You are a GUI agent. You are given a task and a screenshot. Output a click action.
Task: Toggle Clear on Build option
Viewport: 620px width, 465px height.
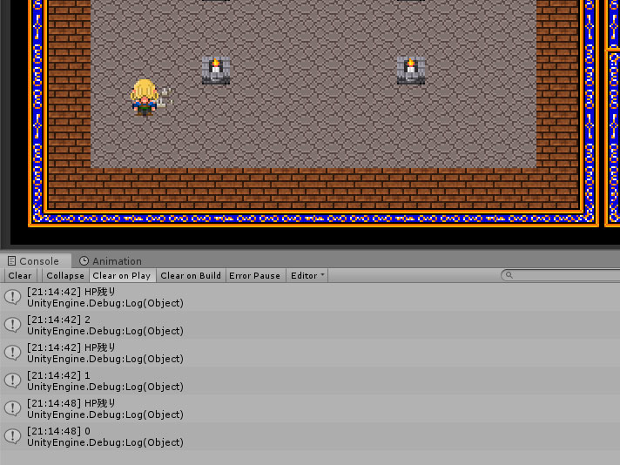[x=191, y=275]
